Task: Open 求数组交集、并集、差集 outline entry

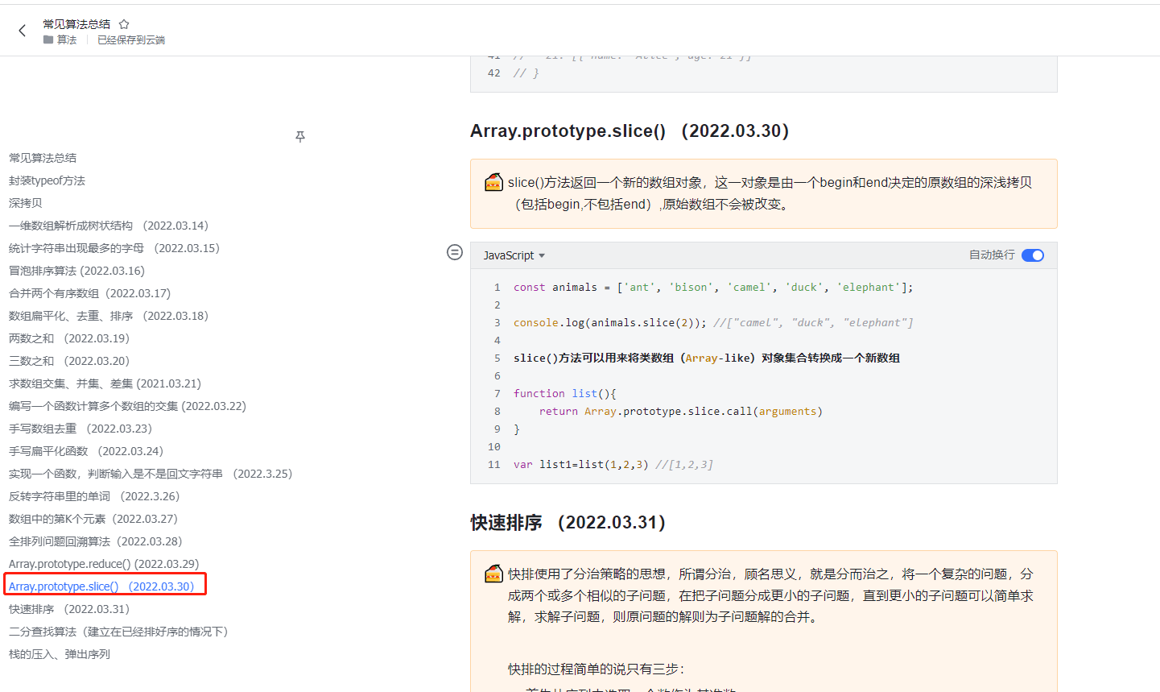Action: (x=105, y=383)
